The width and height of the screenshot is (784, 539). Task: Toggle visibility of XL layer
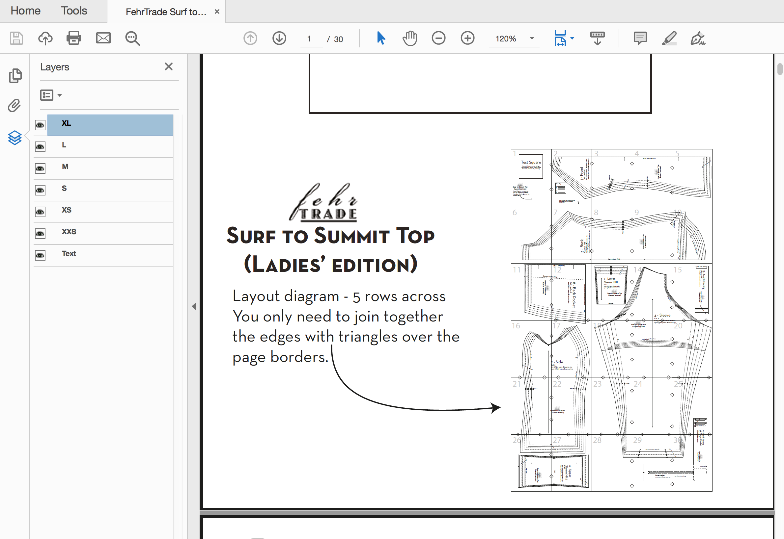point(40,125)
